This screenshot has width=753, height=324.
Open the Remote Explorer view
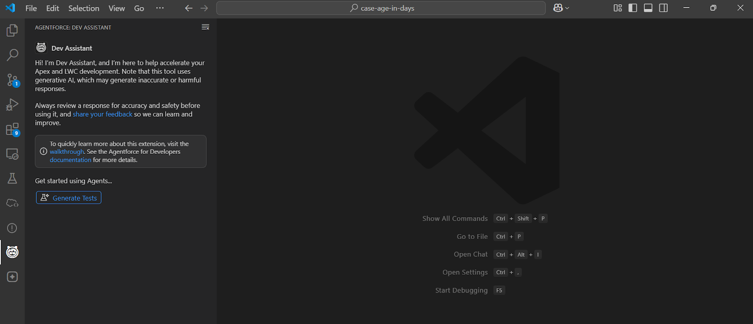point(12,154)
